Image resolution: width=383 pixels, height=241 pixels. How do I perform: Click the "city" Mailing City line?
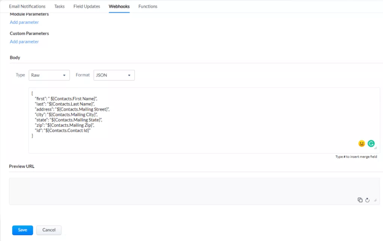66,115
